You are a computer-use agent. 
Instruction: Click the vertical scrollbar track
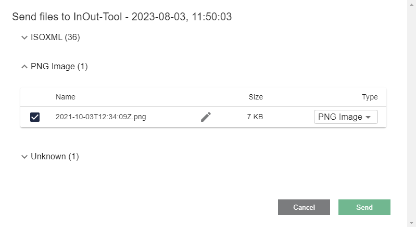(411, 114)
